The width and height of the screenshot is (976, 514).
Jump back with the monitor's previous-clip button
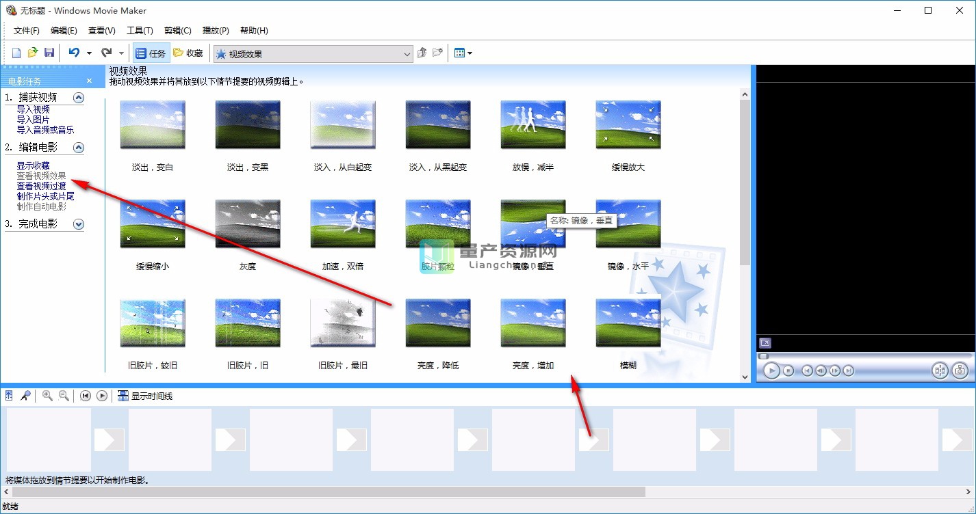[808, 370]
